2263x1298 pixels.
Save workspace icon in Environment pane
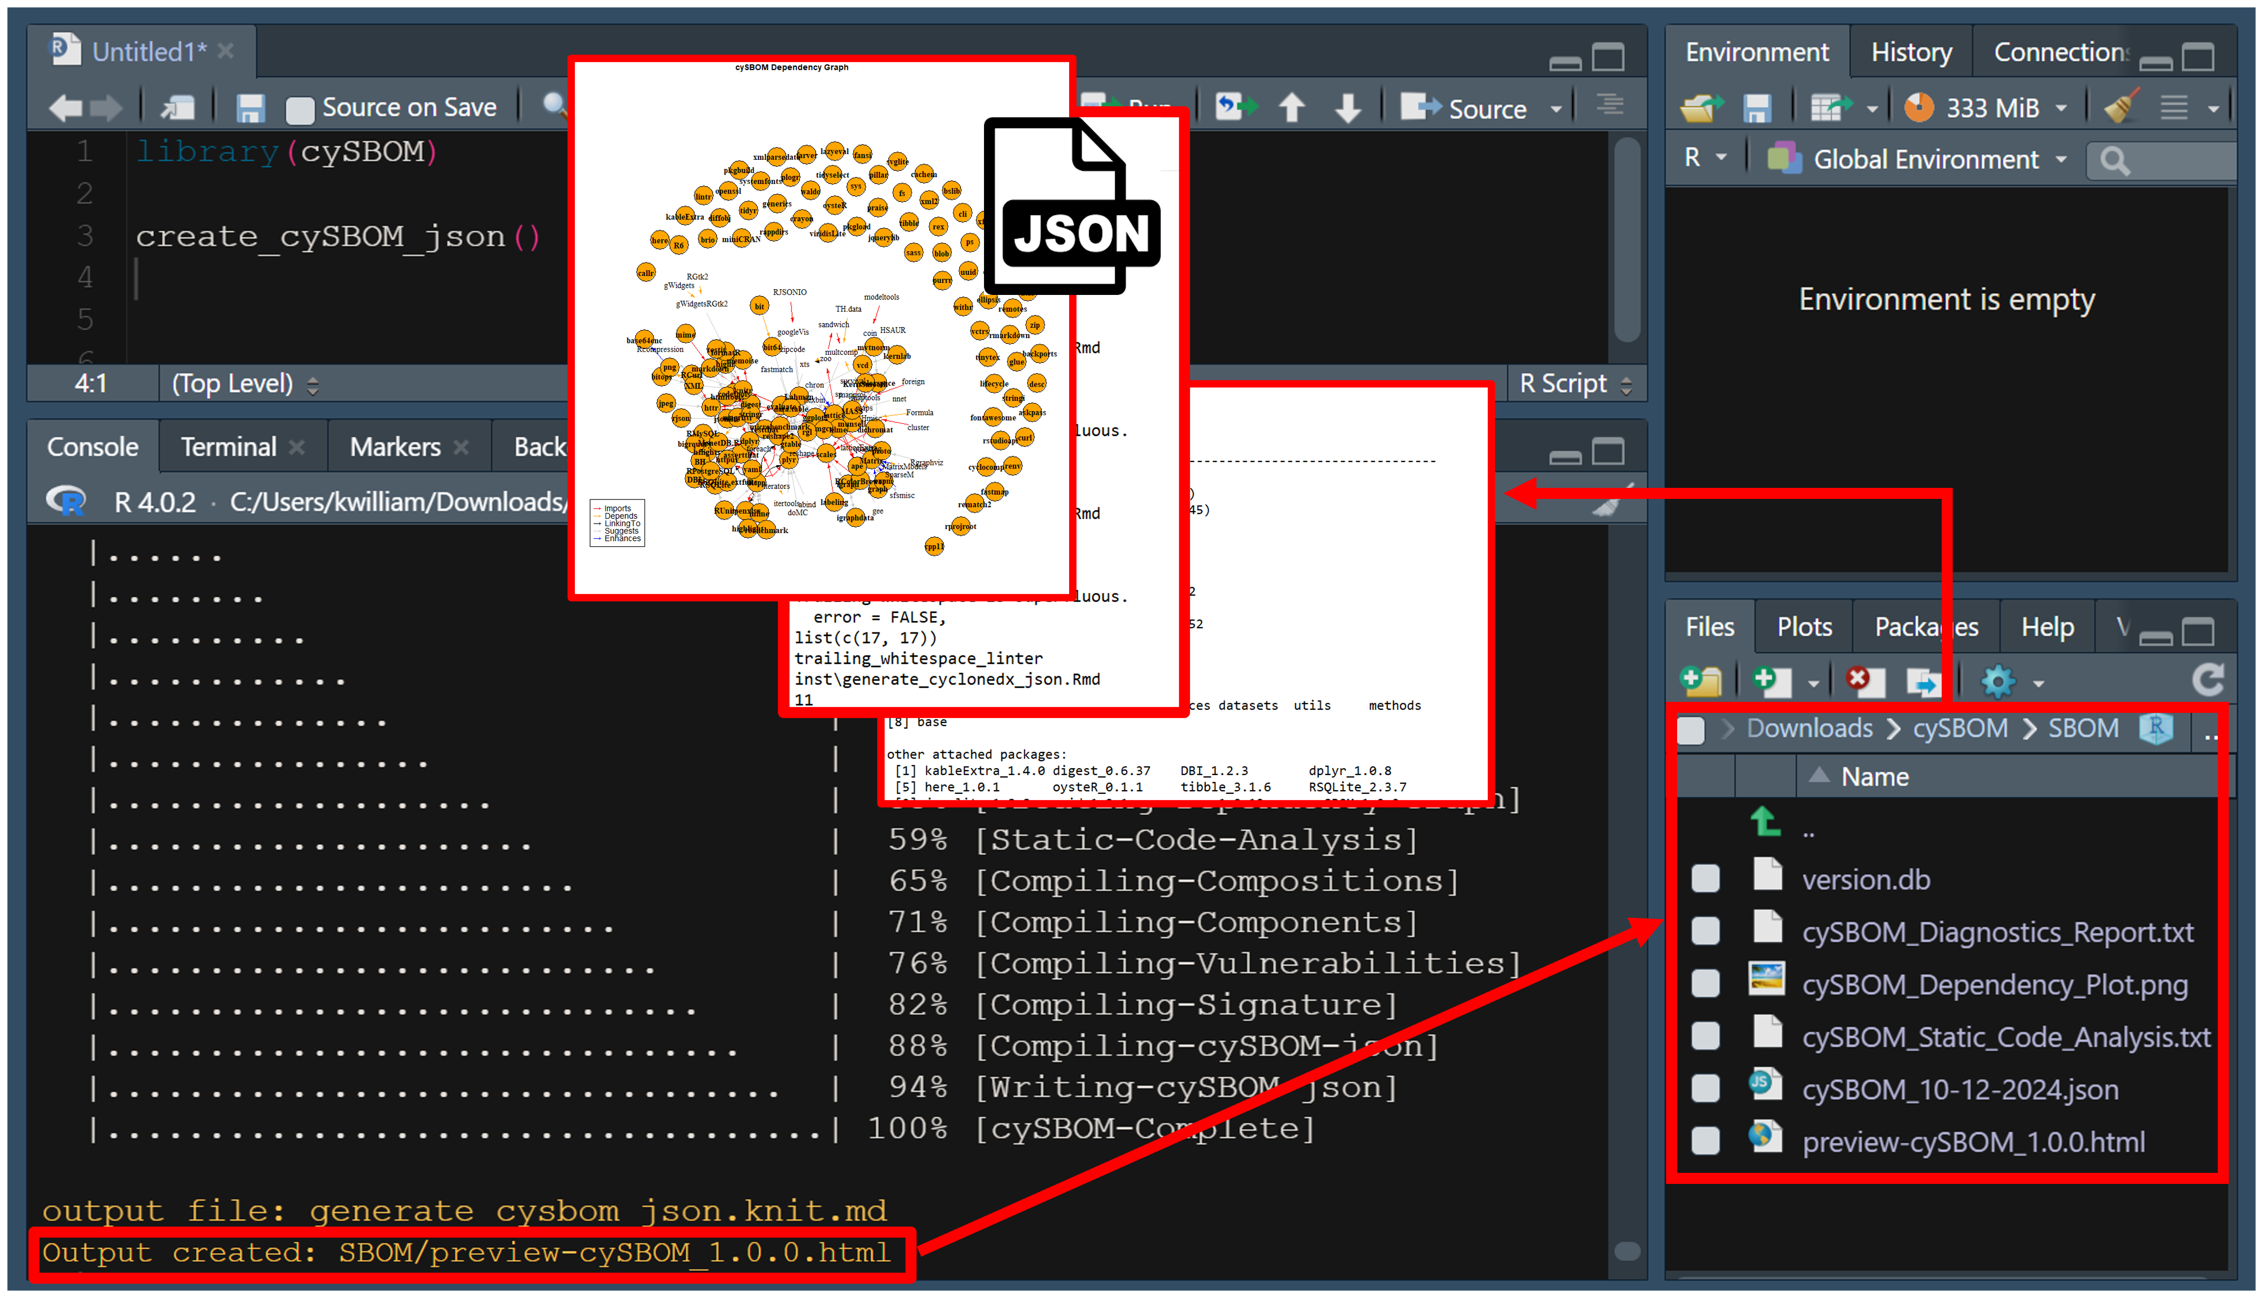1757,108
